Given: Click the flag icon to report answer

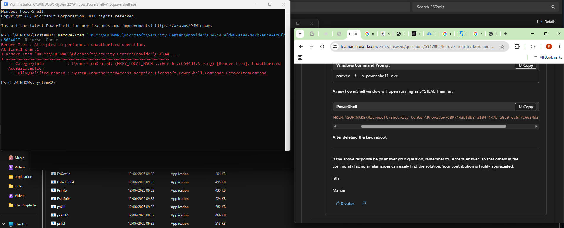Looking at the screenshot, I should point(364,203).
